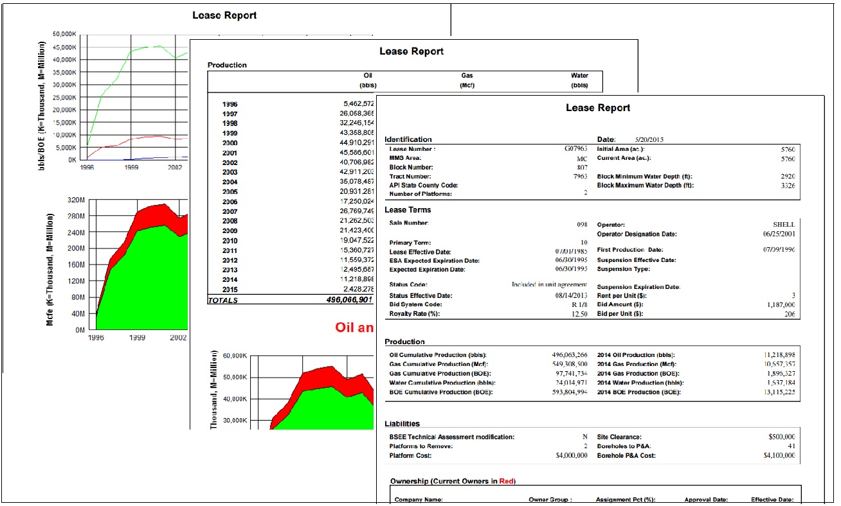This screenshot has width=841, height=506.
Task: Click "TOTALS" row label in production table
Action: [222, 300]
